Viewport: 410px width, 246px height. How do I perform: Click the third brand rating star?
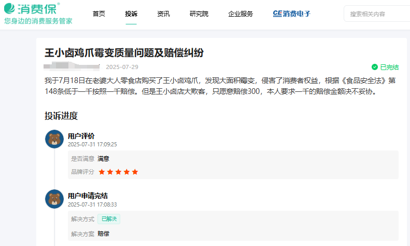pyautogui.click(x=119, y=172)
